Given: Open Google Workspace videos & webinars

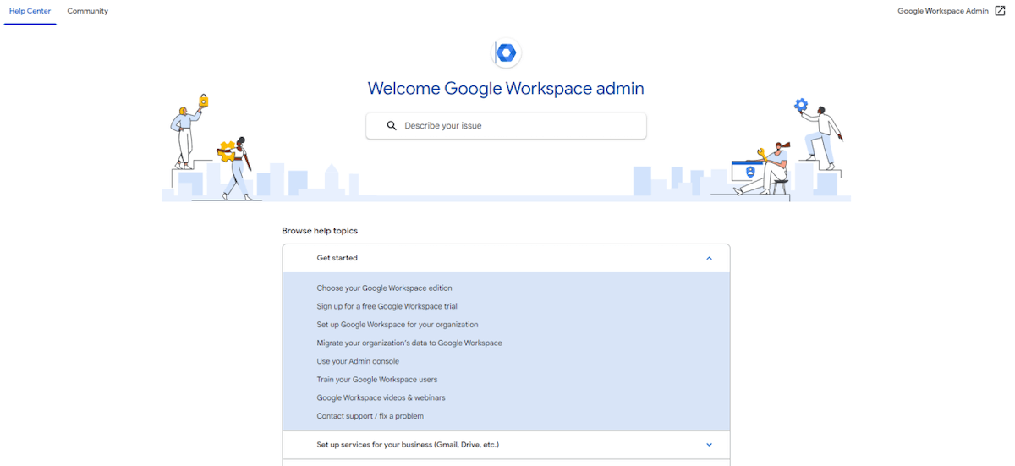Looking at the screenshot, I should pyautogui.click(x=381, y=397).
